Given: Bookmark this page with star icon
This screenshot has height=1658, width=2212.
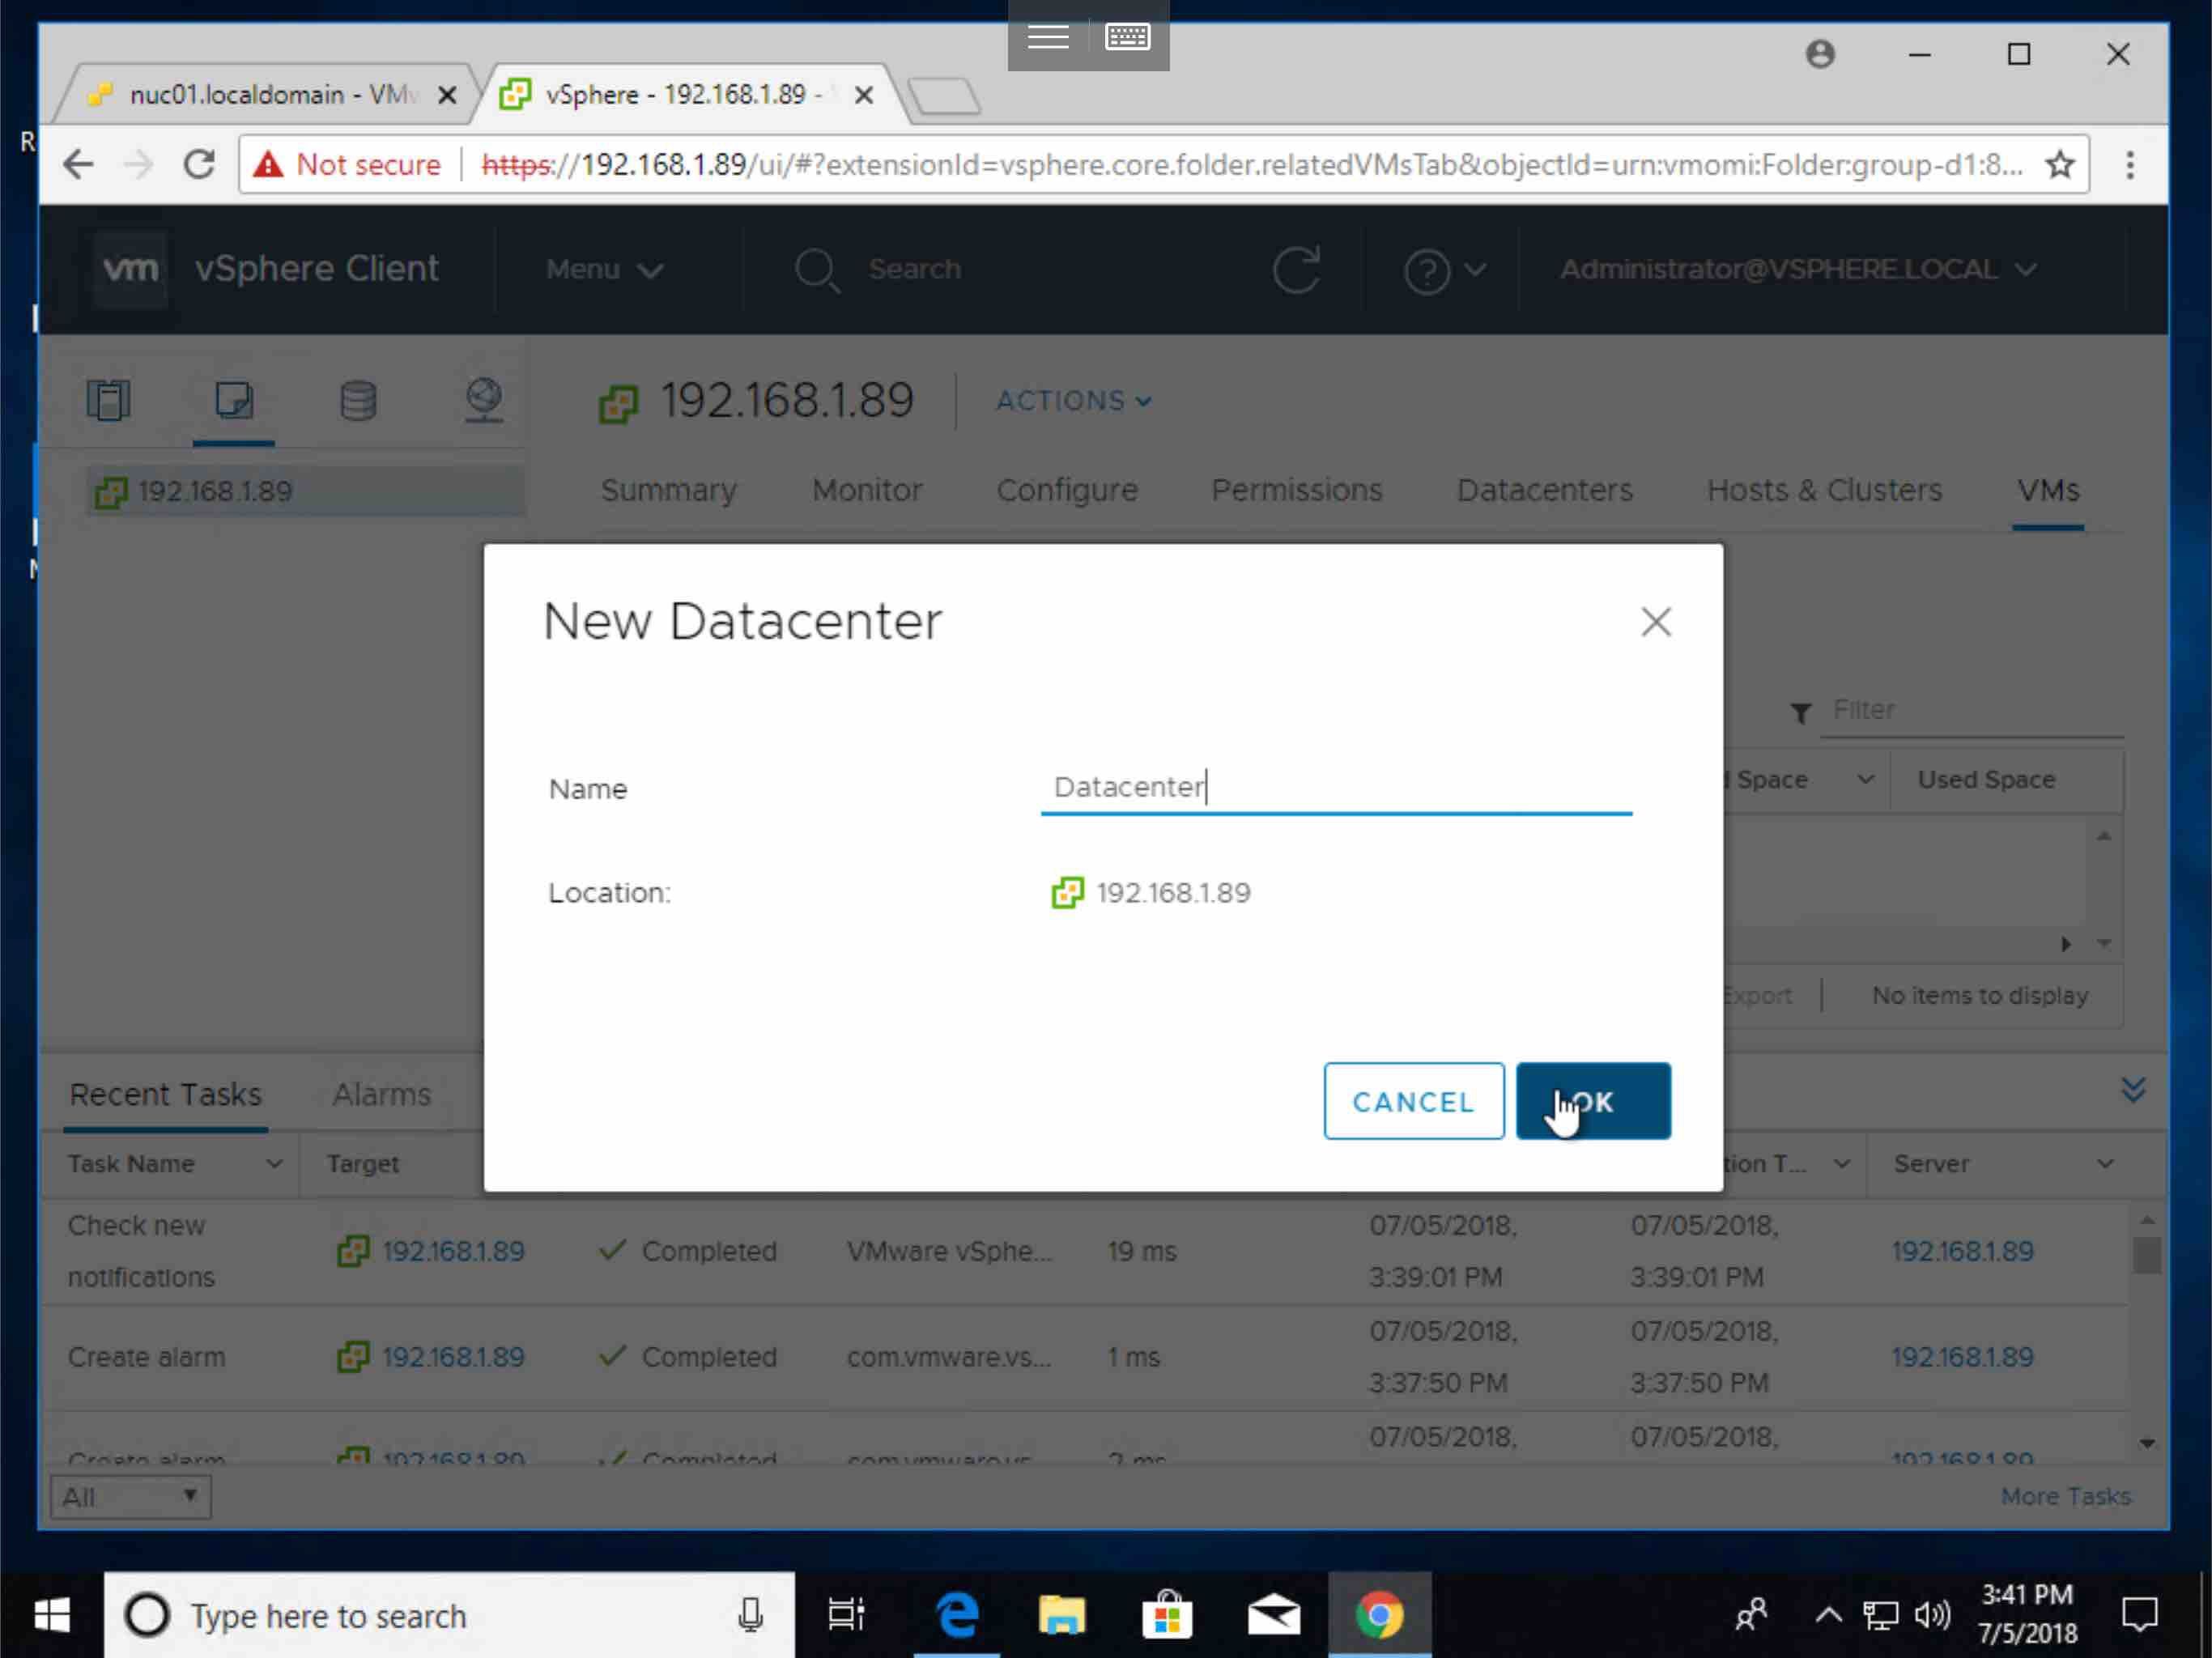Looking at the screenshot, I should tap(2059, 164).
